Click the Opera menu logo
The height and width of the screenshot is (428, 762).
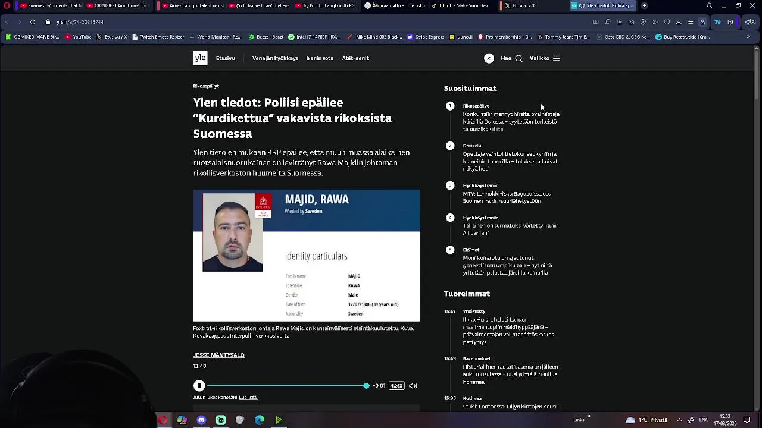pyautogui.click(x=7, y=5)
